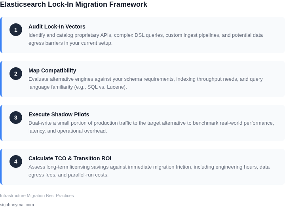Image resolution: width=285 pixels, height=207 pixels.
Task: Click the step 4 number badge
Action: click(16, 161)
